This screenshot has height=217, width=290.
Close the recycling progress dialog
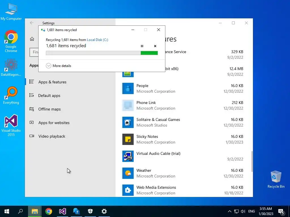(159, 30)
